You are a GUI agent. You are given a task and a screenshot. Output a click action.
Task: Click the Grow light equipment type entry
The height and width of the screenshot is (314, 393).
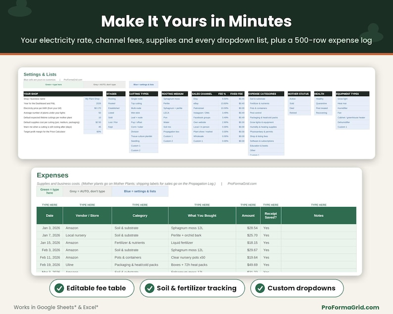(x=352, y=99)
